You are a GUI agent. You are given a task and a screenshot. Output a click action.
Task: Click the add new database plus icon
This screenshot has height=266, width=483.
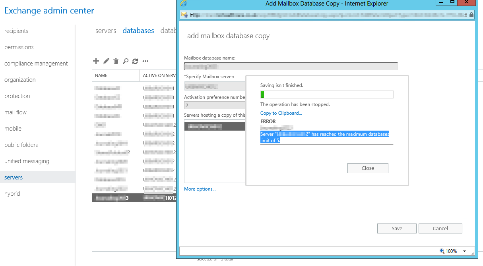point(96,61)
